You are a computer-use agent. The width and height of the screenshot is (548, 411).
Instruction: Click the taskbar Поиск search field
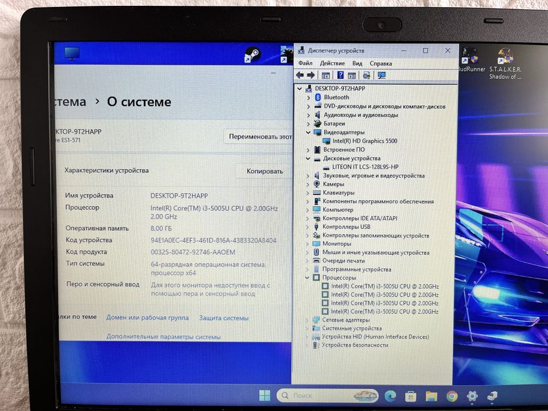pyautogui.click(x=328, y=395)
